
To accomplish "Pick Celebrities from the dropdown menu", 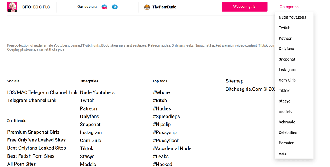I will click(x=288, y=132).
